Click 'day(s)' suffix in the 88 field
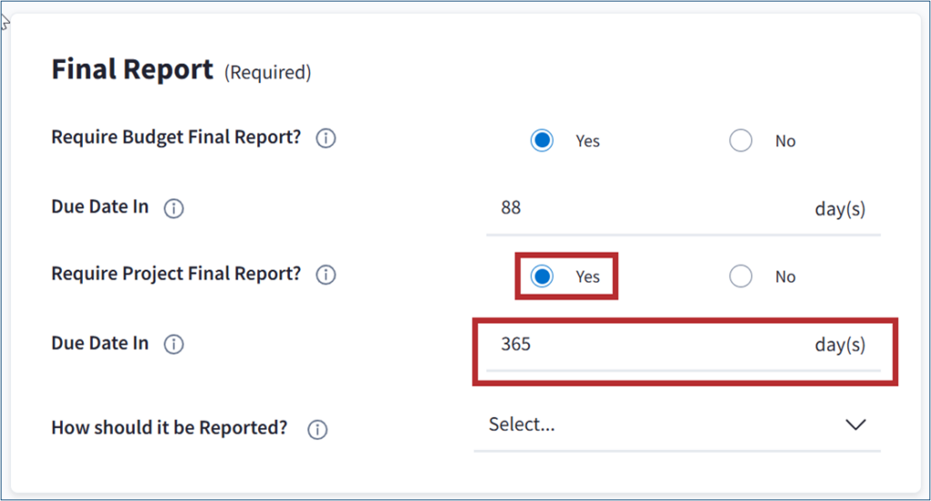The width and height of the screenshot is (931, 501). point(839,209)
